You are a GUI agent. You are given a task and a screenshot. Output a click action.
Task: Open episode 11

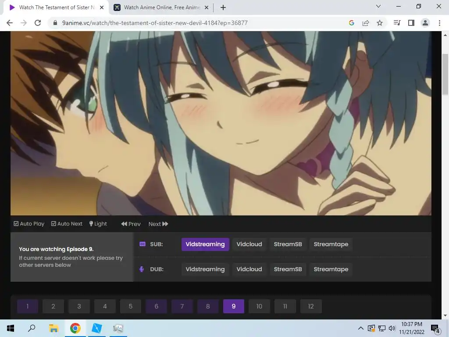click(285, 306)
